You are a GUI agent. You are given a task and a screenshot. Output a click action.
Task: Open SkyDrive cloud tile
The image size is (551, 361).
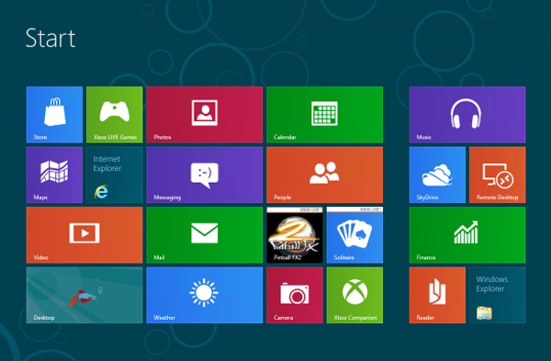pos(437,175)
